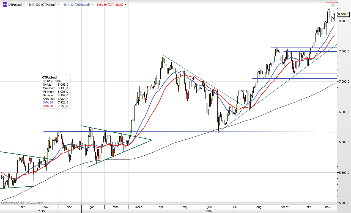Click the máj. month label on the time axis

pos(185,207)
